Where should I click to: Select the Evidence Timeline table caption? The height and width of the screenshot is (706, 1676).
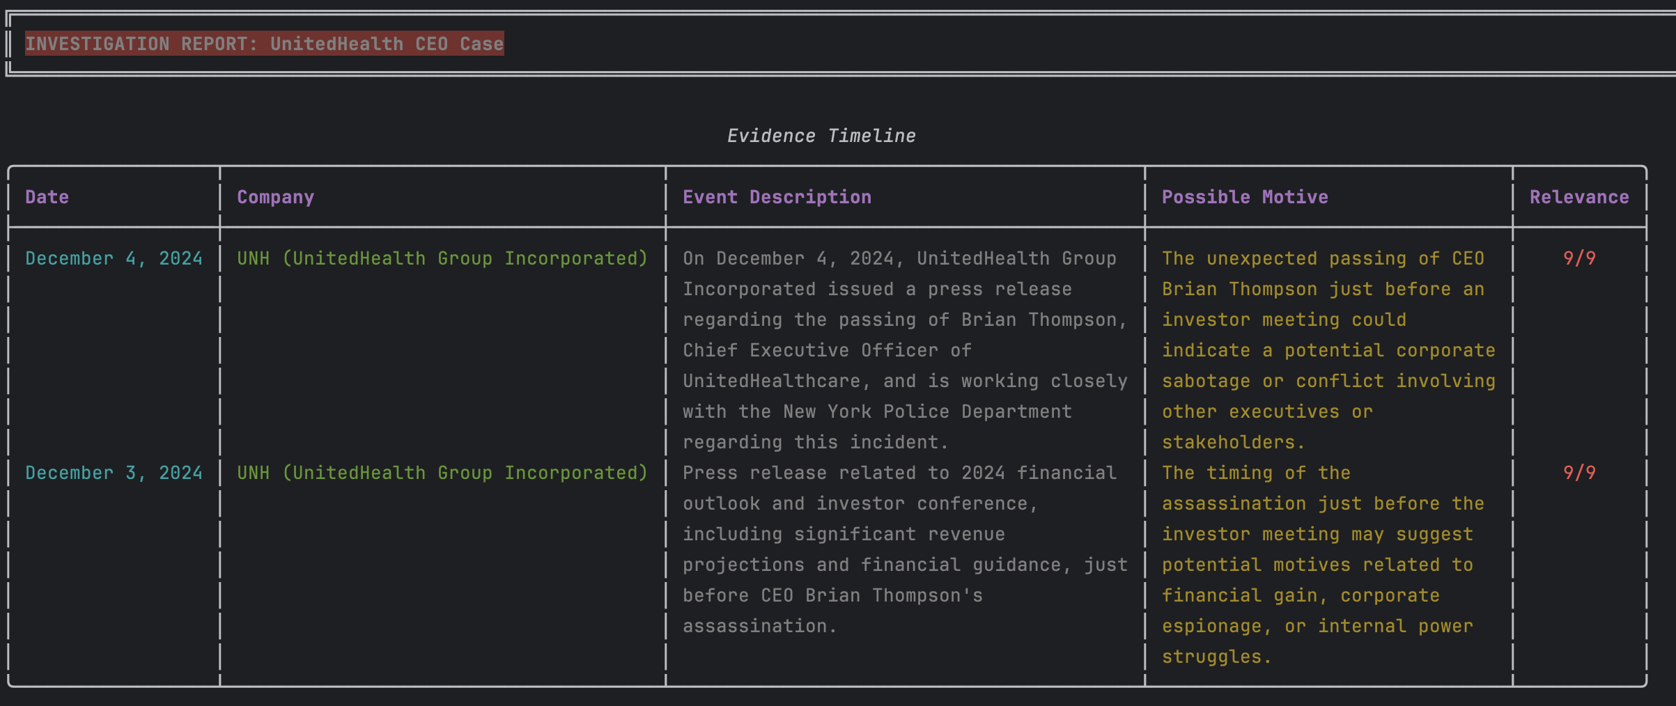(x=821, y=136)
